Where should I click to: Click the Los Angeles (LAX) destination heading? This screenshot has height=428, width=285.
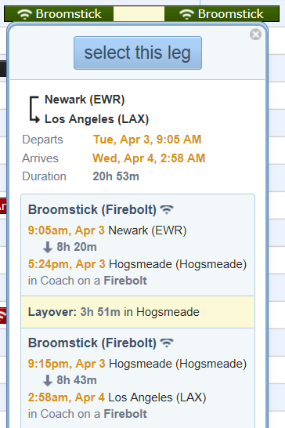[96, 119]
